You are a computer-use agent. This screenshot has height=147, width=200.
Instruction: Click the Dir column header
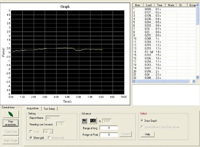(182, 5)
